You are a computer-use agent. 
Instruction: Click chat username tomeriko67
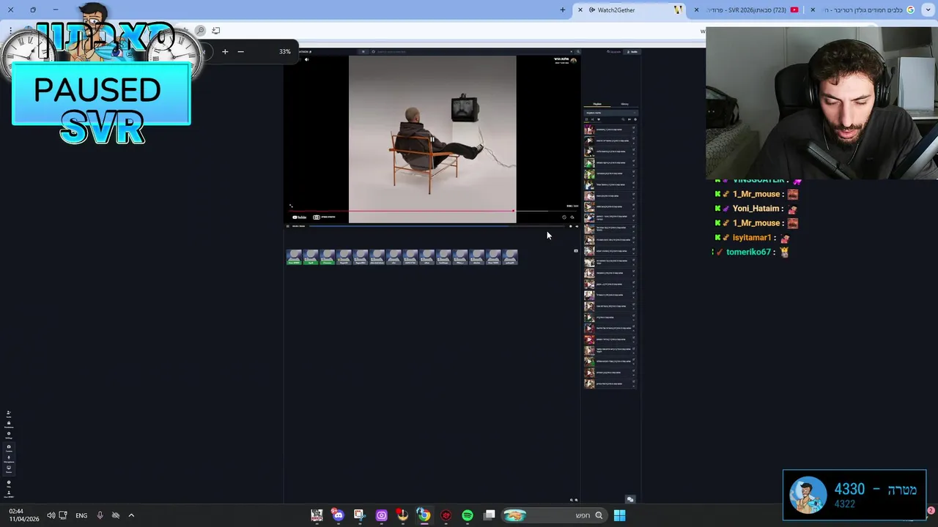[748, 252]
